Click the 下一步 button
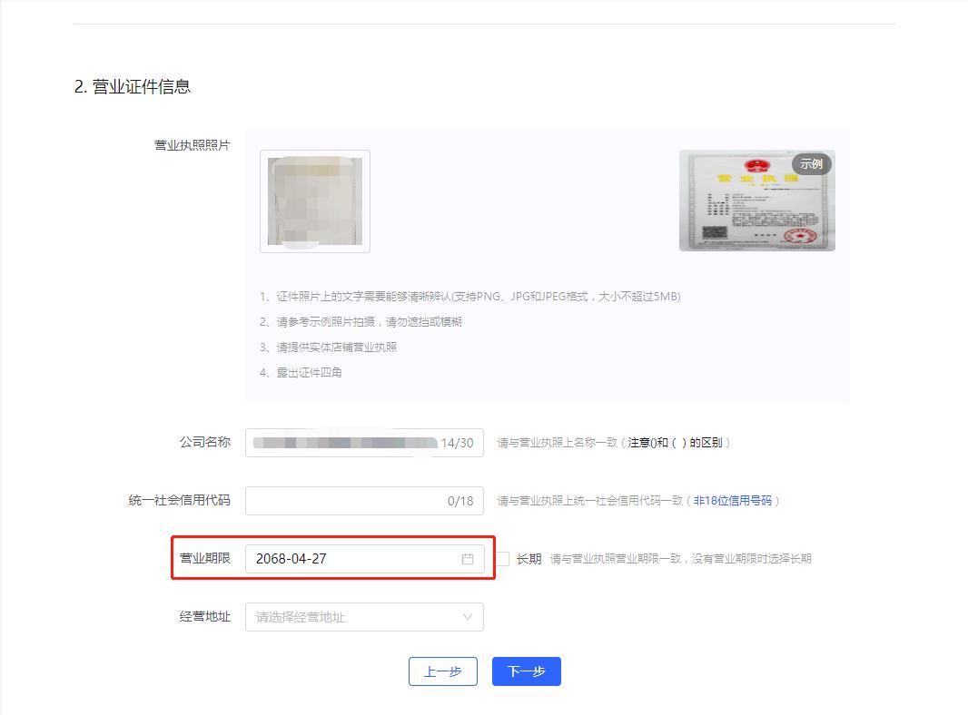Viewport: 968px width, 715px height. (526, 671)
